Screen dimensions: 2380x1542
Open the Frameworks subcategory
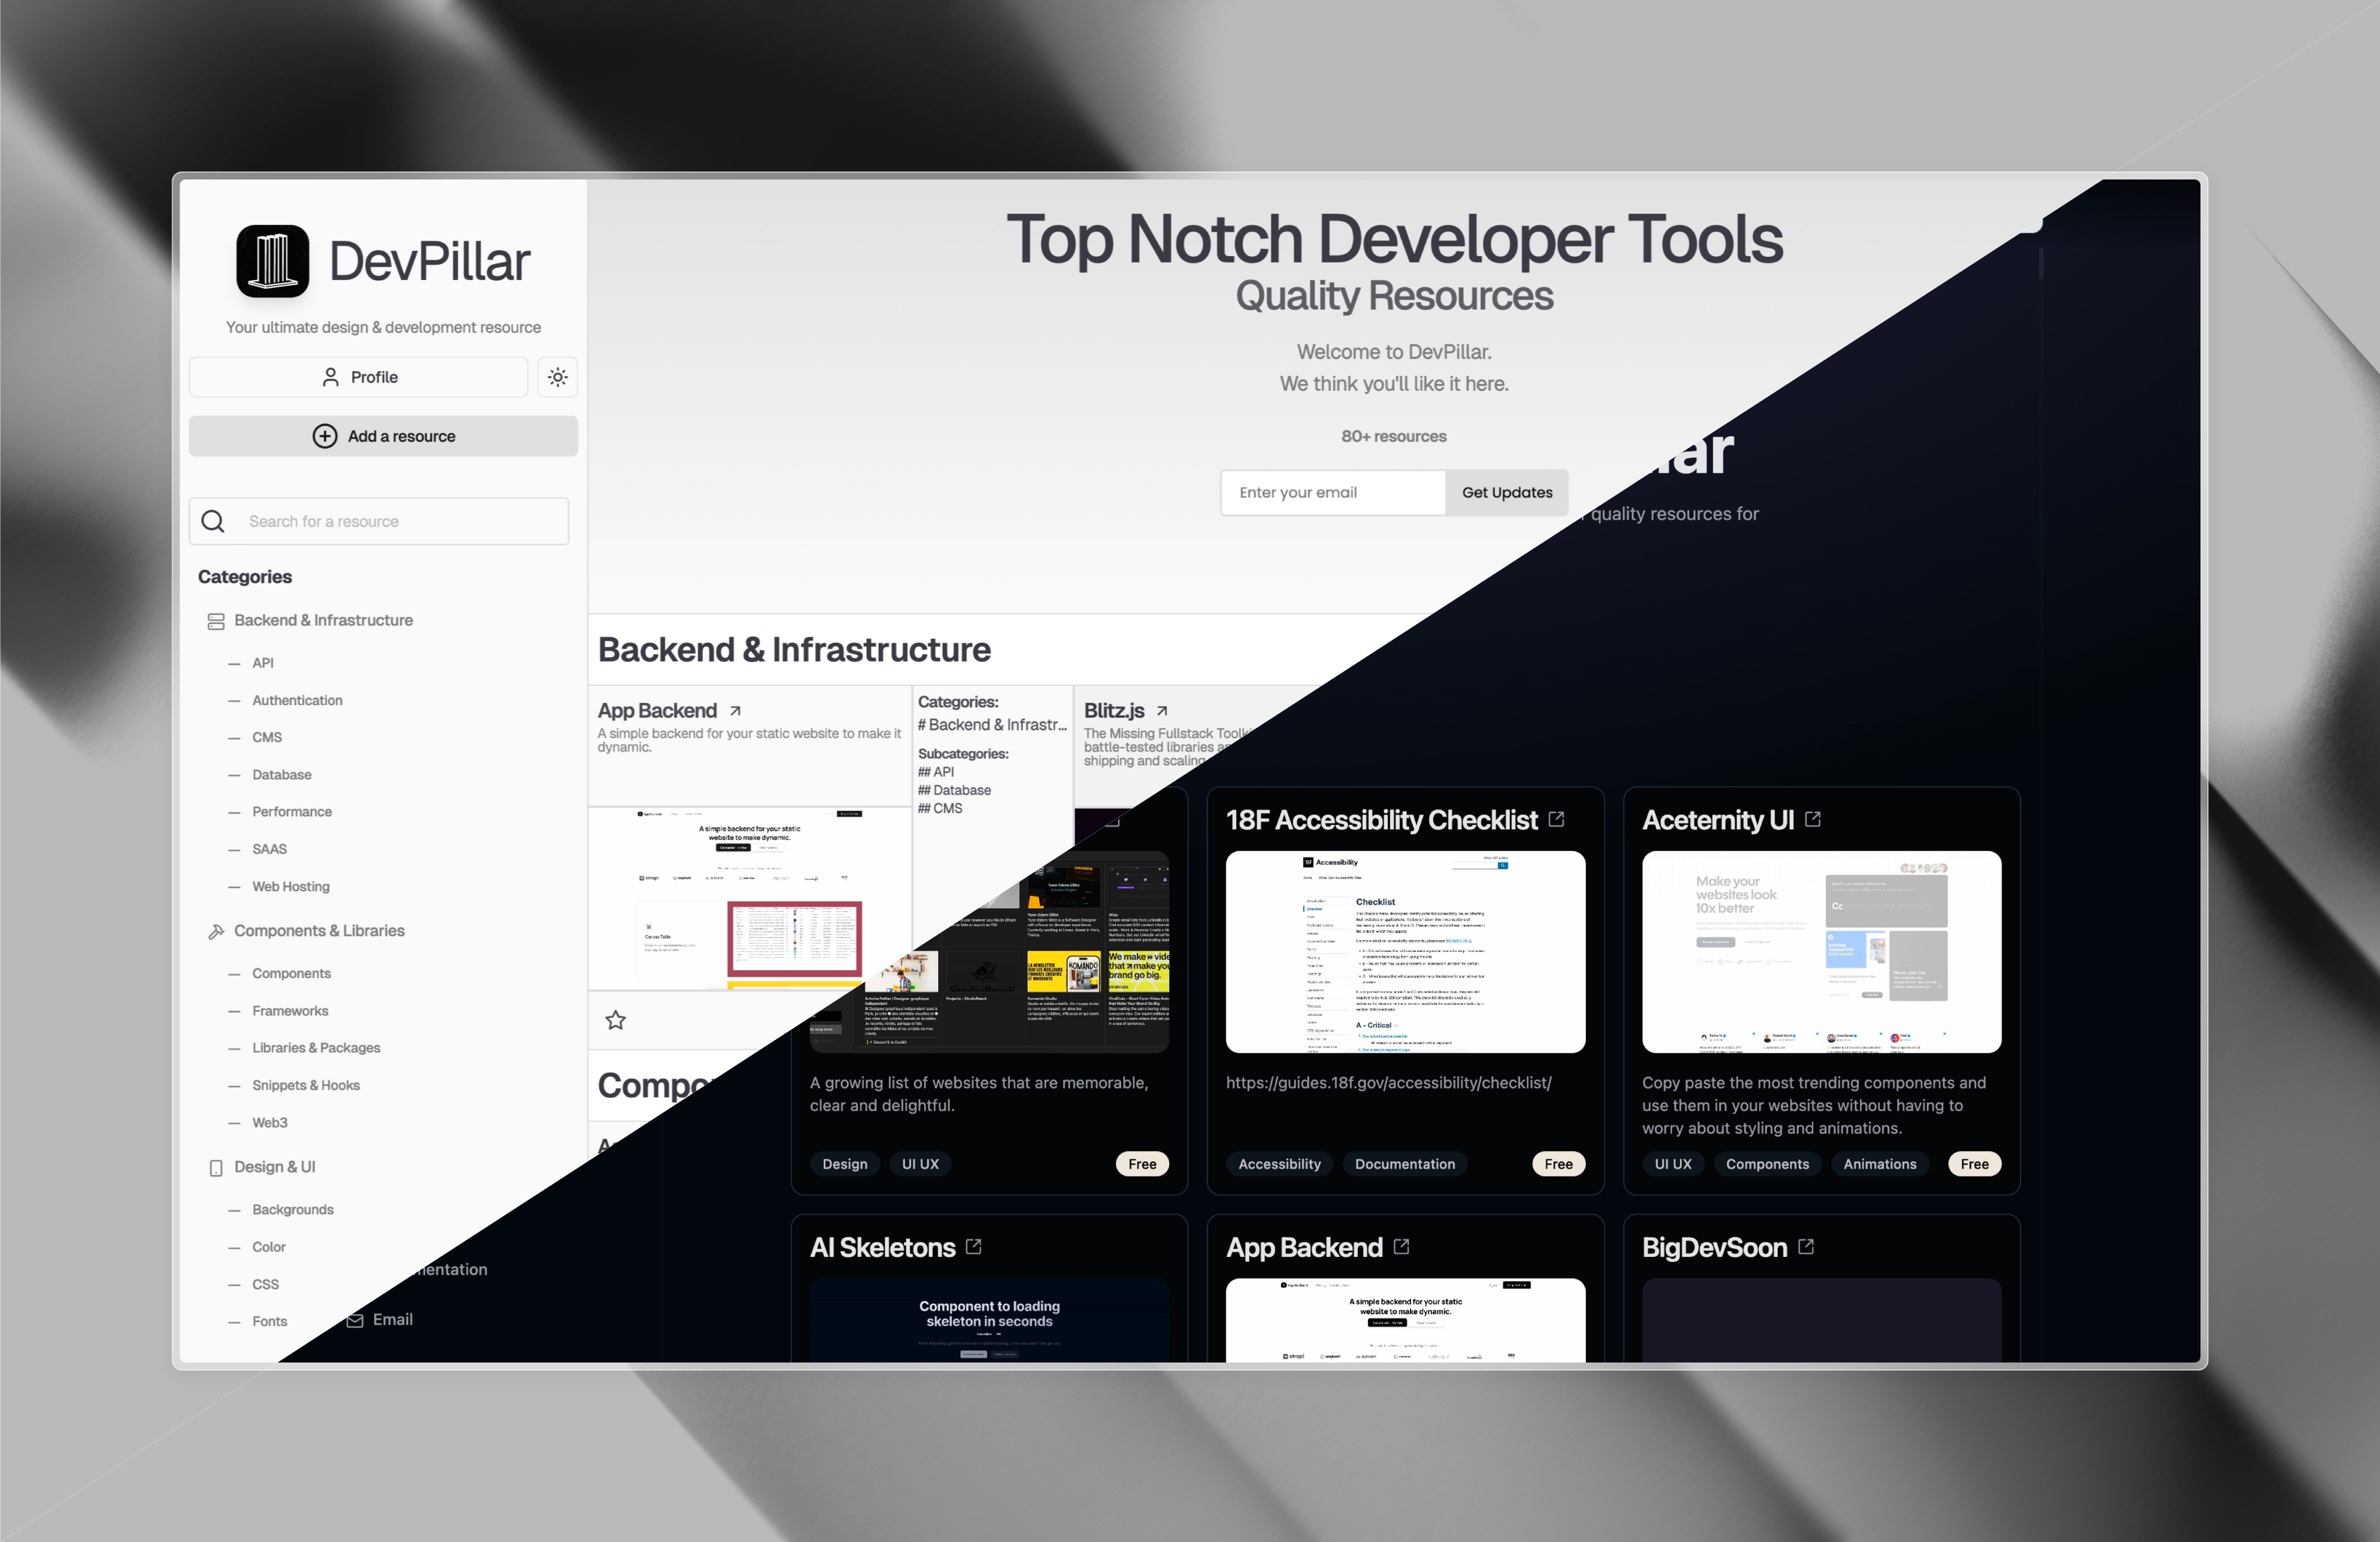pyautogui.click(x=290, y=1011)
